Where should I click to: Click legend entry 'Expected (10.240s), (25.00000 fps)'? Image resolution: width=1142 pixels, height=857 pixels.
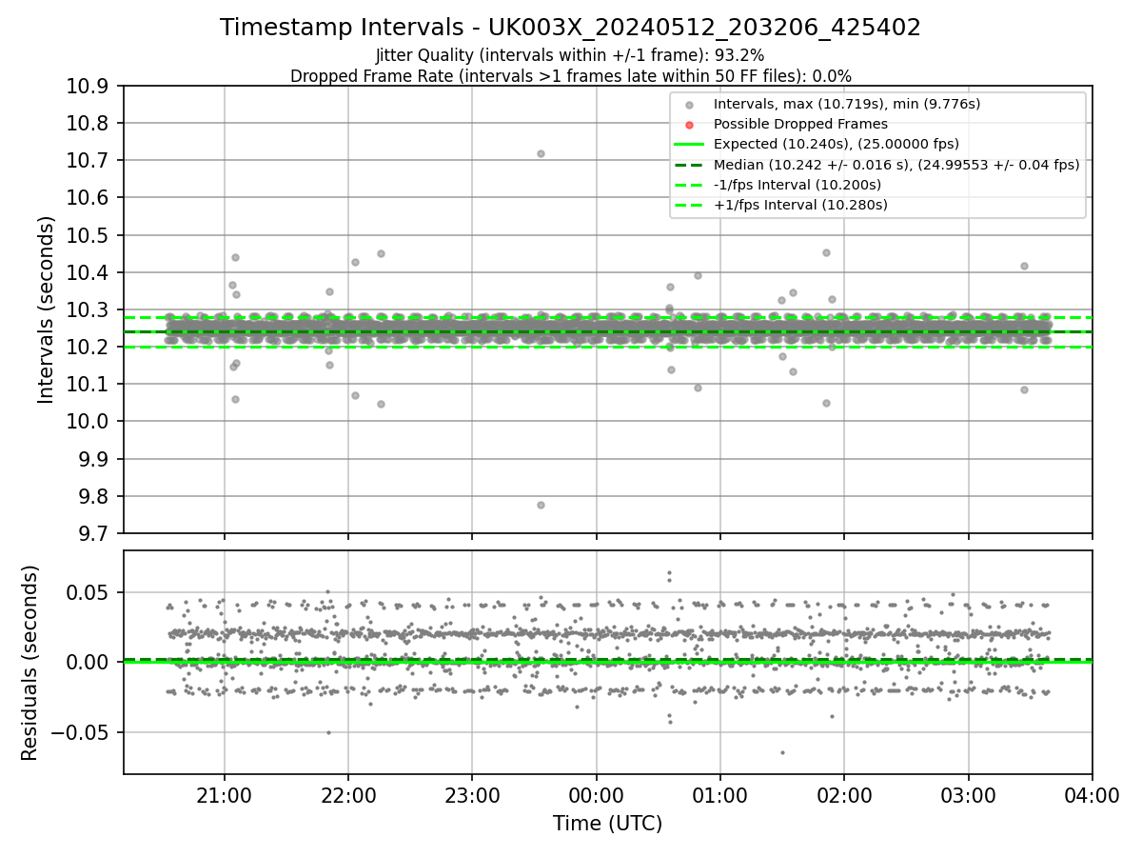(x=837, y=145)
